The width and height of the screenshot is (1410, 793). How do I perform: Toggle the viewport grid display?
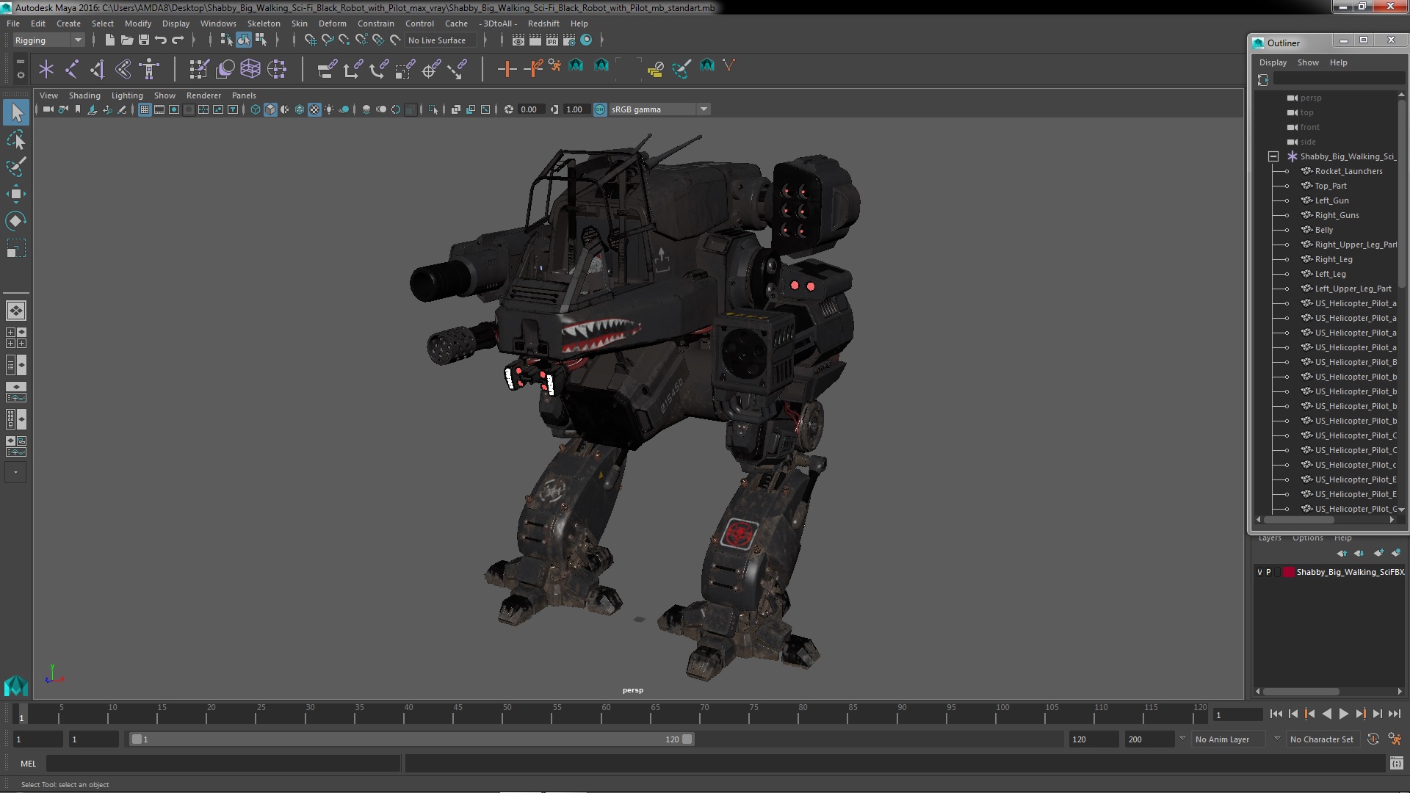point(145,109)
